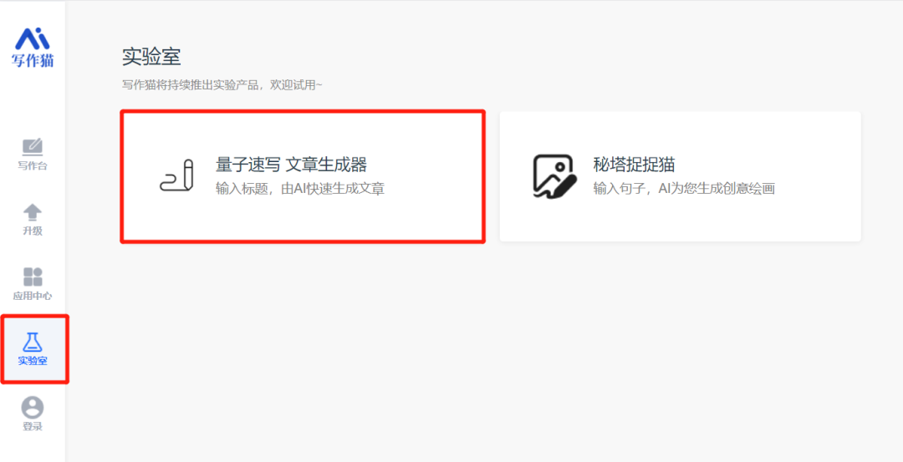The width and height of the screenshot is (903, 462).
Task: Click the scroll-and-pen icon for 量子速写
Action: click(x=176, y=175)
